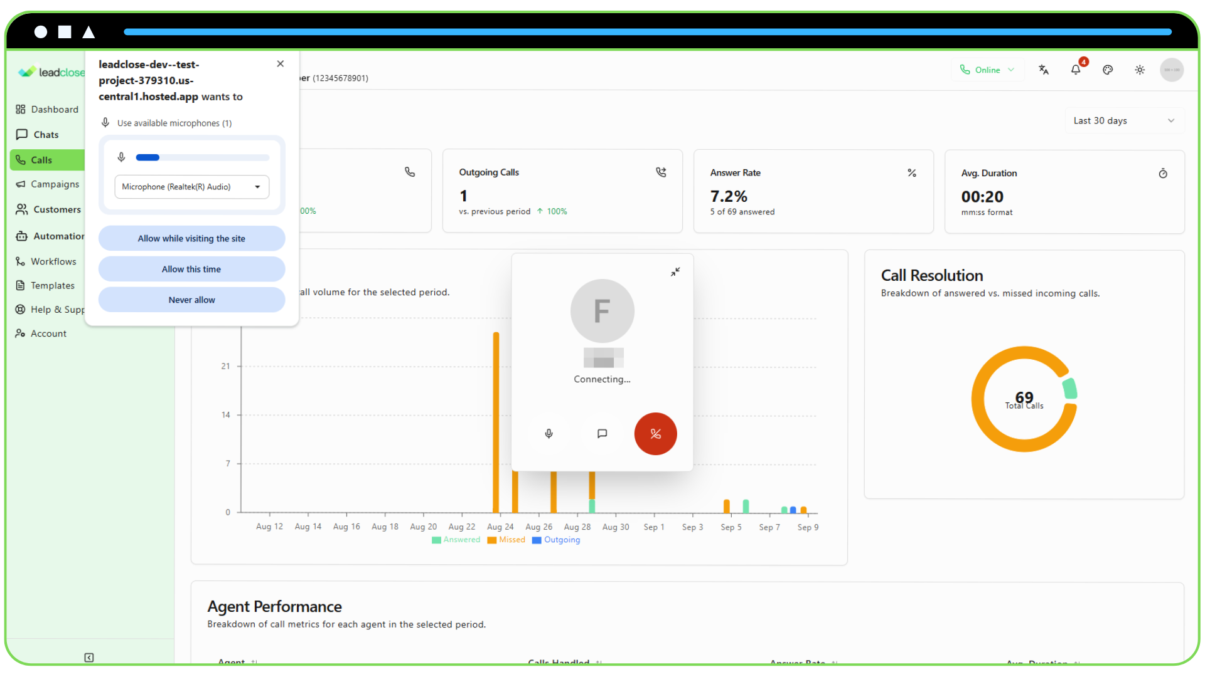Viewport: 1205px width, 677px height.
Task: Expand Last 30 days period dropdown
Action: click(1124, 121)
